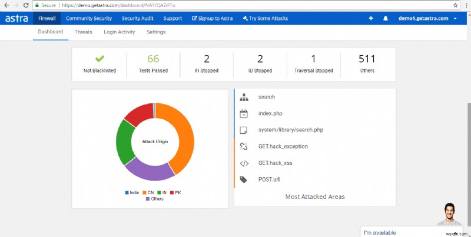Click the tag icon beside POST.url

coord(243,180)
